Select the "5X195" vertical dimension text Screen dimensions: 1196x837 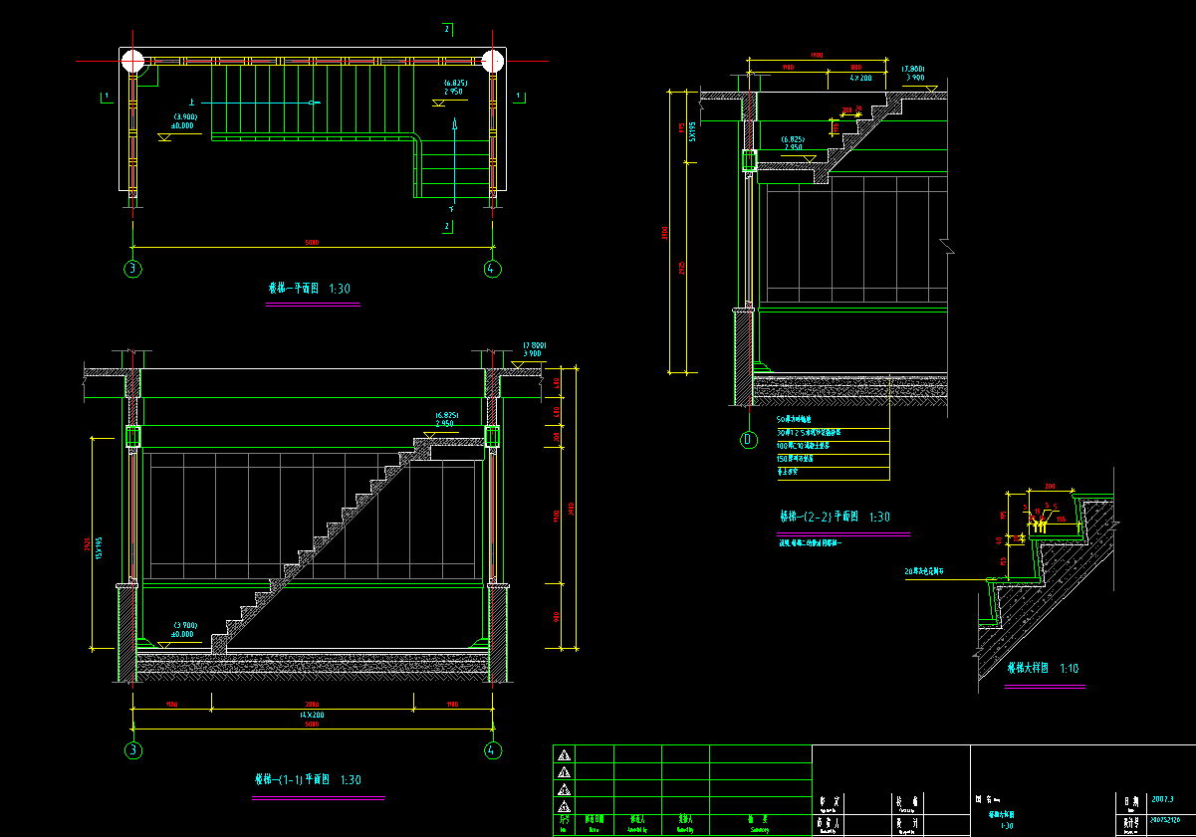[x=693, y=129]
